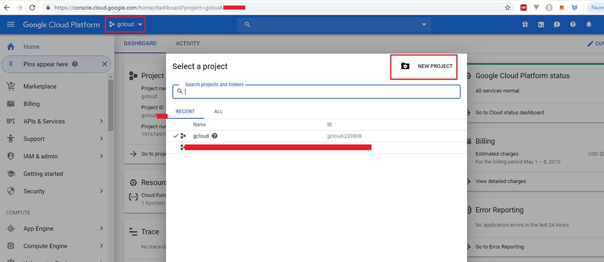Image resolution: width=604 pixels, height=262 pixels.
Task: Click the Marketplace cart icon
Action: (x=11, y=87)
